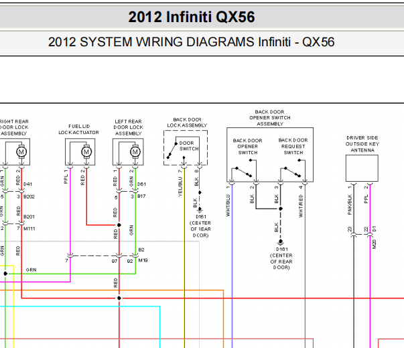This screenshot has width=404, height=348.
Task: Click connector pin '92' label
Action: point(130,261)
